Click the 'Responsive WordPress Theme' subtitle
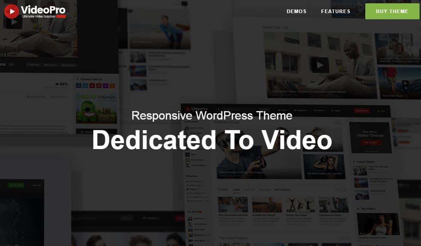Viewport: 421px width, 246px height. click(212, 116)
